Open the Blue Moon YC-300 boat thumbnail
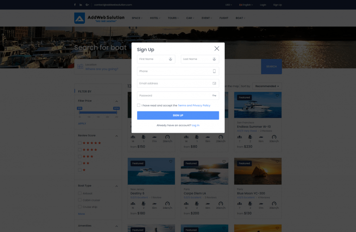 tap(258, 171)
